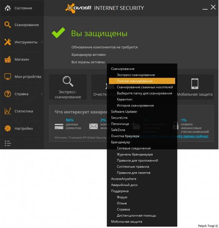Choose Экспресс-сканирование in the popup menu
219x228 pixels.
click(x=136, y=75)
